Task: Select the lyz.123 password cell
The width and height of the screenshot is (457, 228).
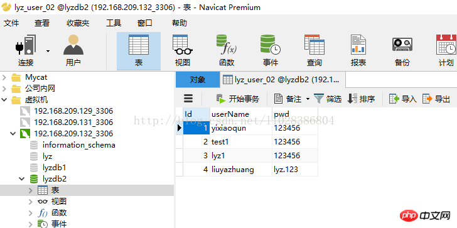Action: (x=295, y=169)
